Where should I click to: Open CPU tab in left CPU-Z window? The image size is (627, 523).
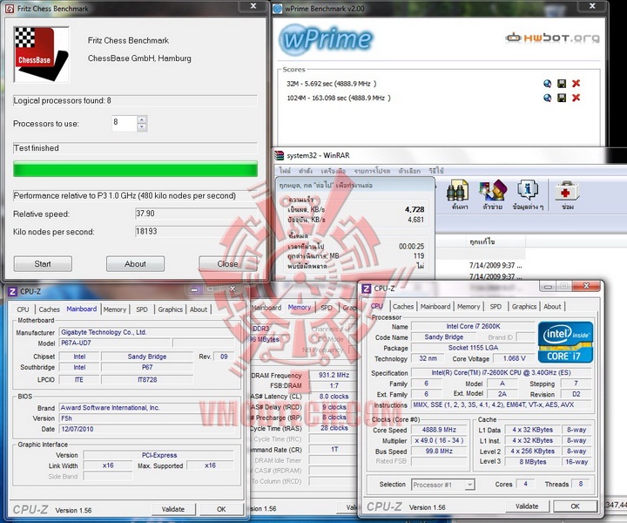(x=23, y=309)
